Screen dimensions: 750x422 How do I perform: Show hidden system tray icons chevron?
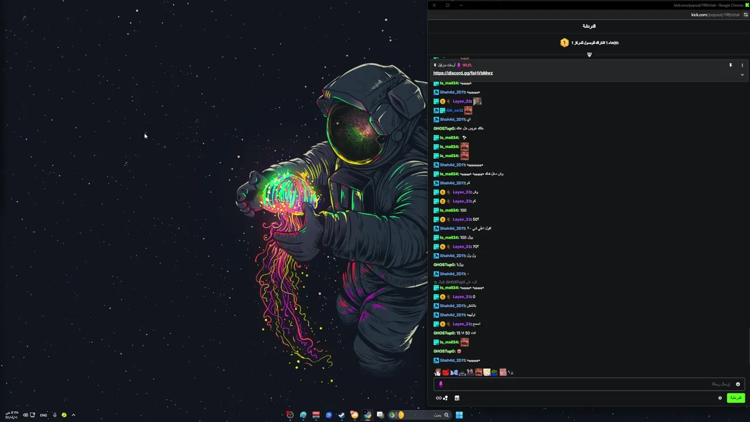[x=73, y=415]
